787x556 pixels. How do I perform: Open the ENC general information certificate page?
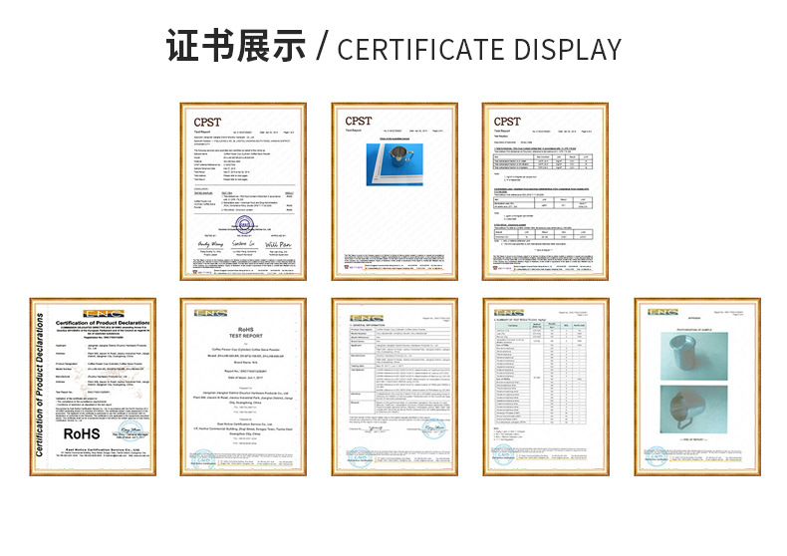[x=394, y=387]
